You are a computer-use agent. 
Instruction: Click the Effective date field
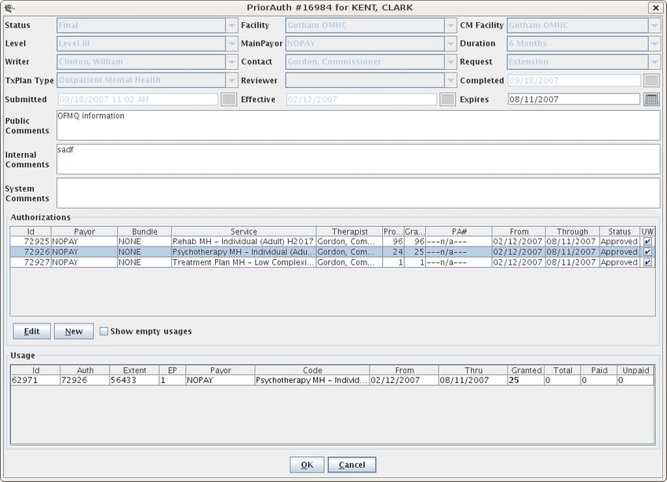point(361,99)
